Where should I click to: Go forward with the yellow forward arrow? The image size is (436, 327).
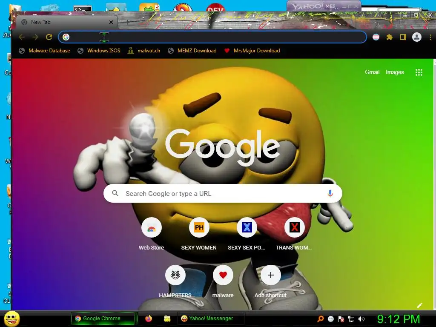pos(35,37)
